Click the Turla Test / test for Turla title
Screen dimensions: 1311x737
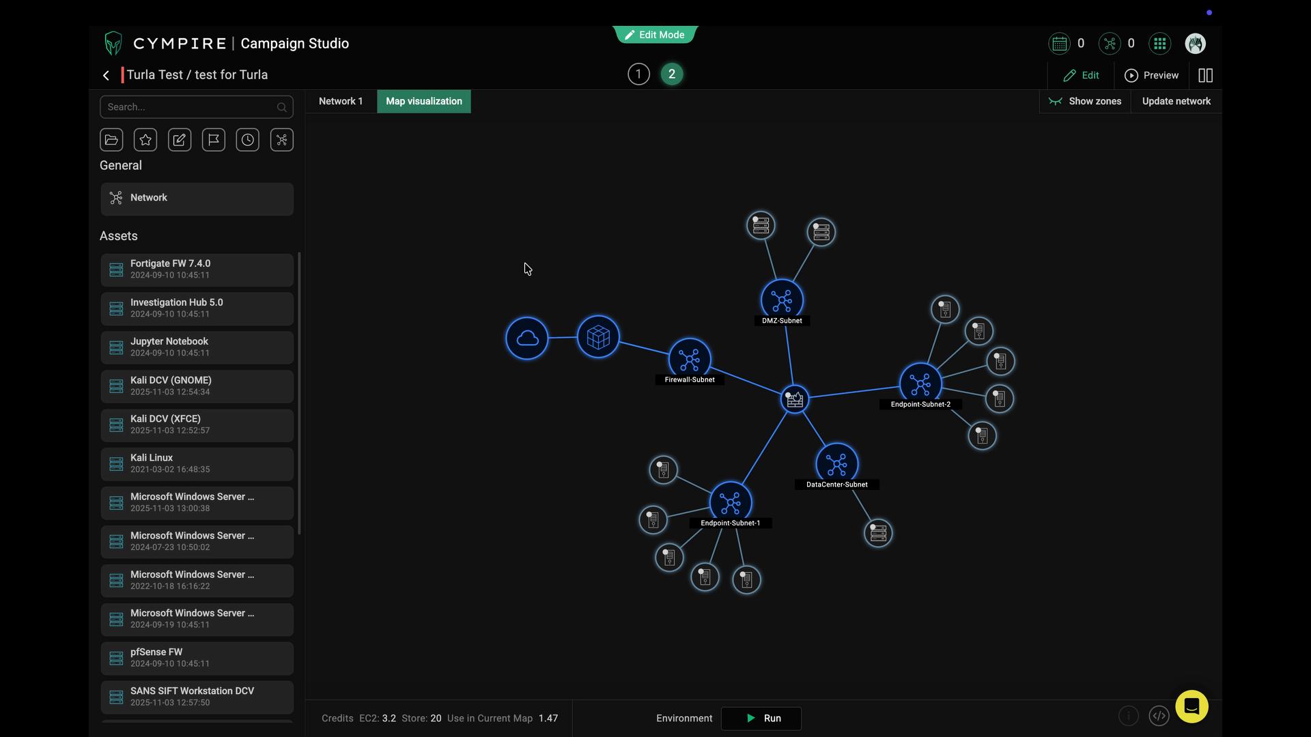pos(197,75)
